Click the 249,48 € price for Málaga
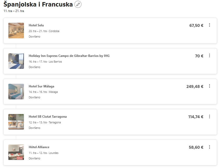Image resolution: width=224 pixels, height=168 pixels. 195,87
